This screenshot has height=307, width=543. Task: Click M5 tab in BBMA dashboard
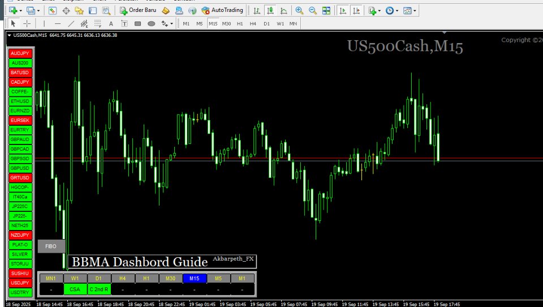click(x=218, y=278)
